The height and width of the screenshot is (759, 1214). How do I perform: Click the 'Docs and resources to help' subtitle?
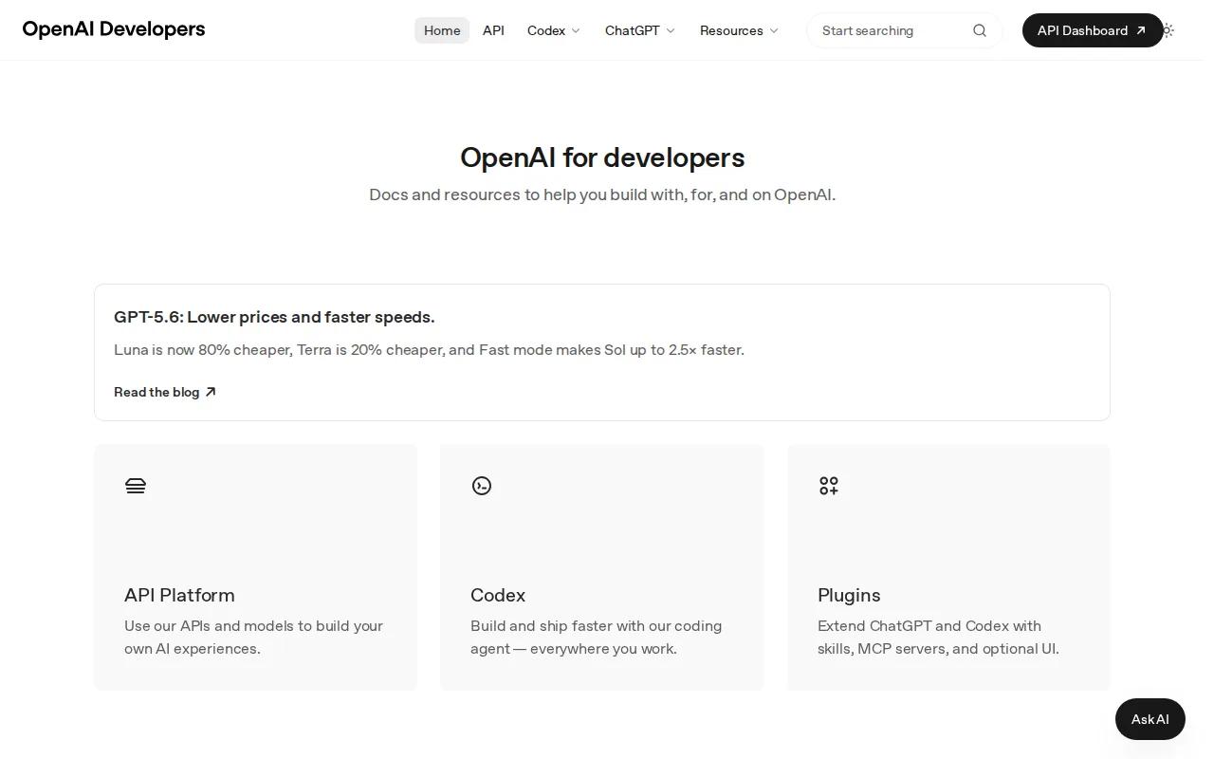coord(602,194)
